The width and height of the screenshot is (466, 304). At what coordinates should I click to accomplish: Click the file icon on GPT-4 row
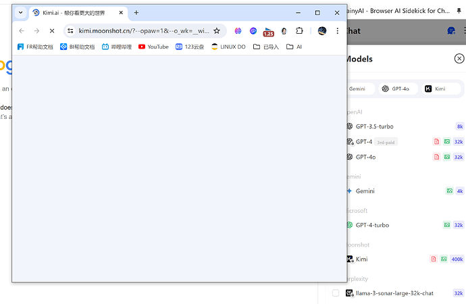point(436,142)
